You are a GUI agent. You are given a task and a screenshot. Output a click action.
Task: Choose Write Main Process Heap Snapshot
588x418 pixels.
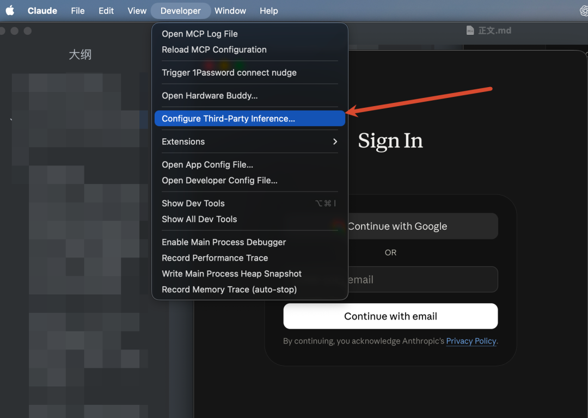point(250,274)
